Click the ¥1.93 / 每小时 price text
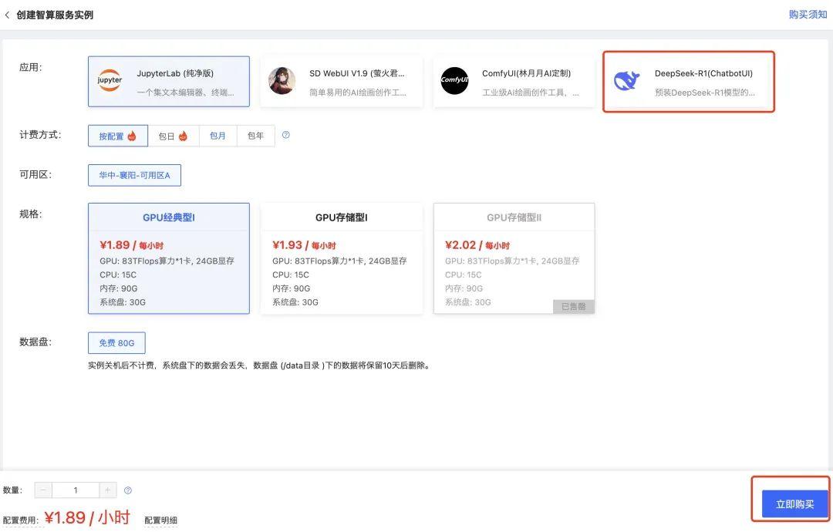 pos(304,244)
